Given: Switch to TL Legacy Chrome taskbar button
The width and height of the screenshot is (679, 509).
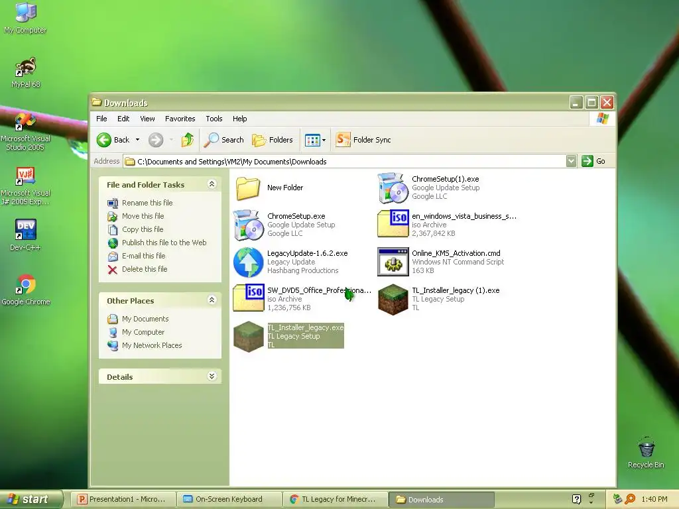Looking at the screenshot, I should point(336,499).
